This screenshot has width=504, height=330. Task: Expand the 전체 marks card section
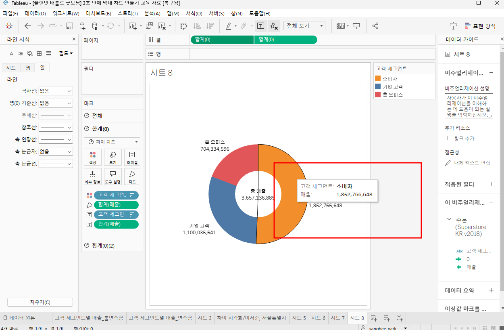coord(112,116)
